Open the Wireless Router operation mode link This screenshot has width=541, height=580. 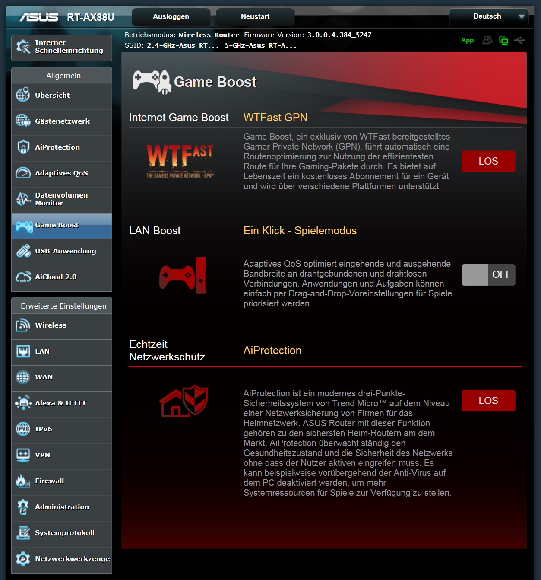(x=209, y=35)
